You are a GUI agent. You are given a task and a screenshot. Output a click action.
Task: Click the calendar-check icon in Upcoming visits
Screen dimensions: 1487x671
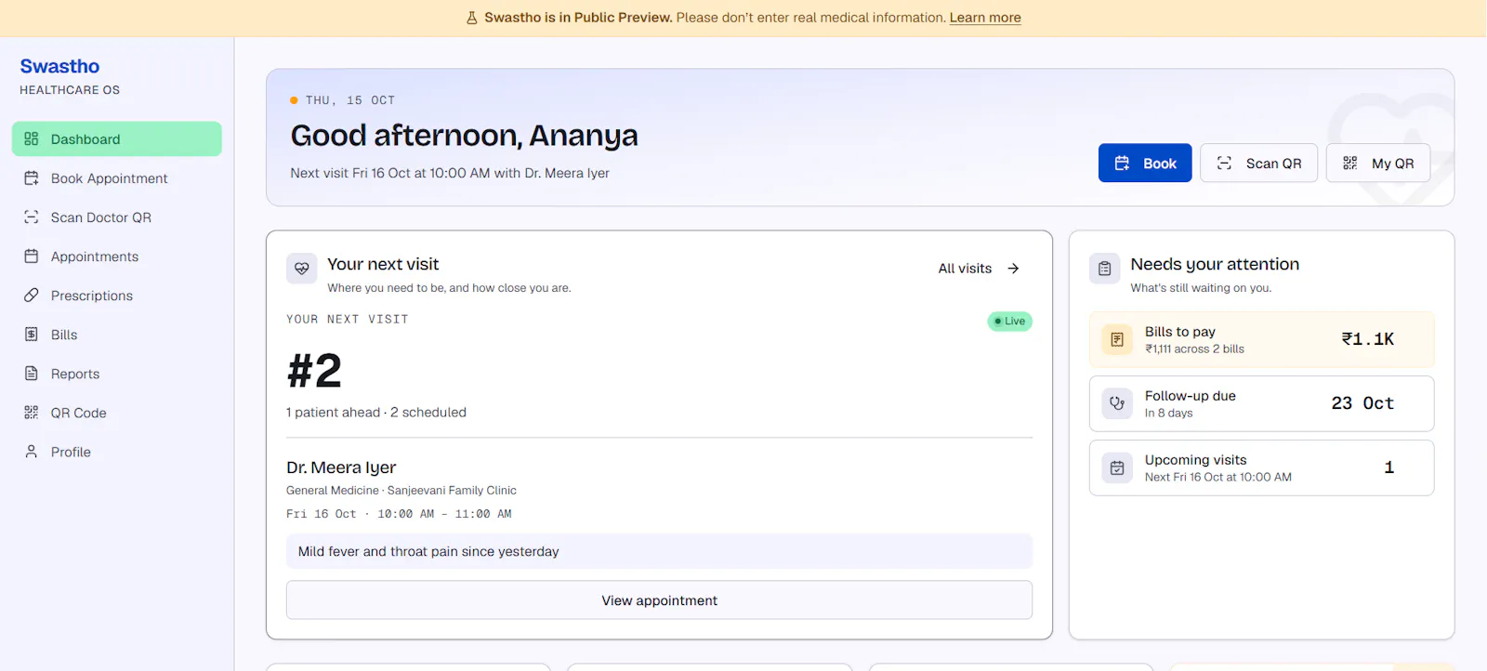[x=1117, y=468]
